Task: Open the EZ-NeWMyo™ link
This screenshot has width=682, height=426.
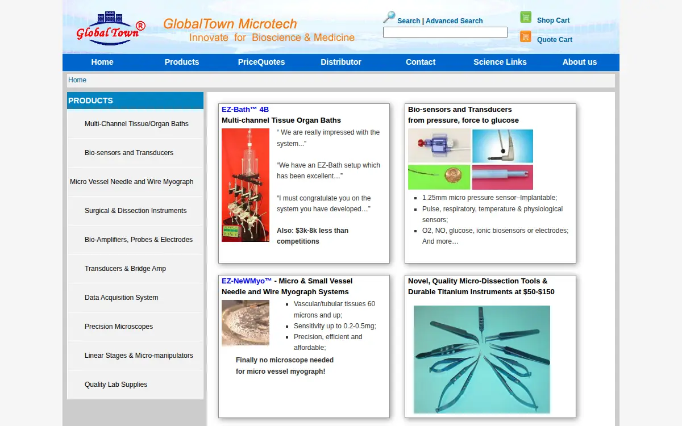Action: point(247,281)
